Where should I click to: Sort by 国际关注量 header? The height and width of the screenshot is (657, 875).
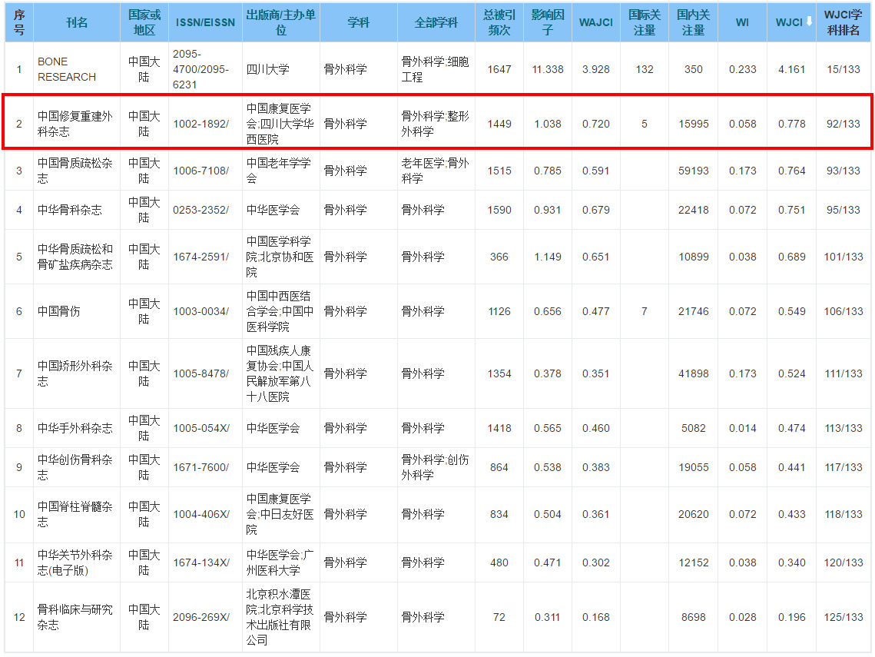tap(645, 22)
